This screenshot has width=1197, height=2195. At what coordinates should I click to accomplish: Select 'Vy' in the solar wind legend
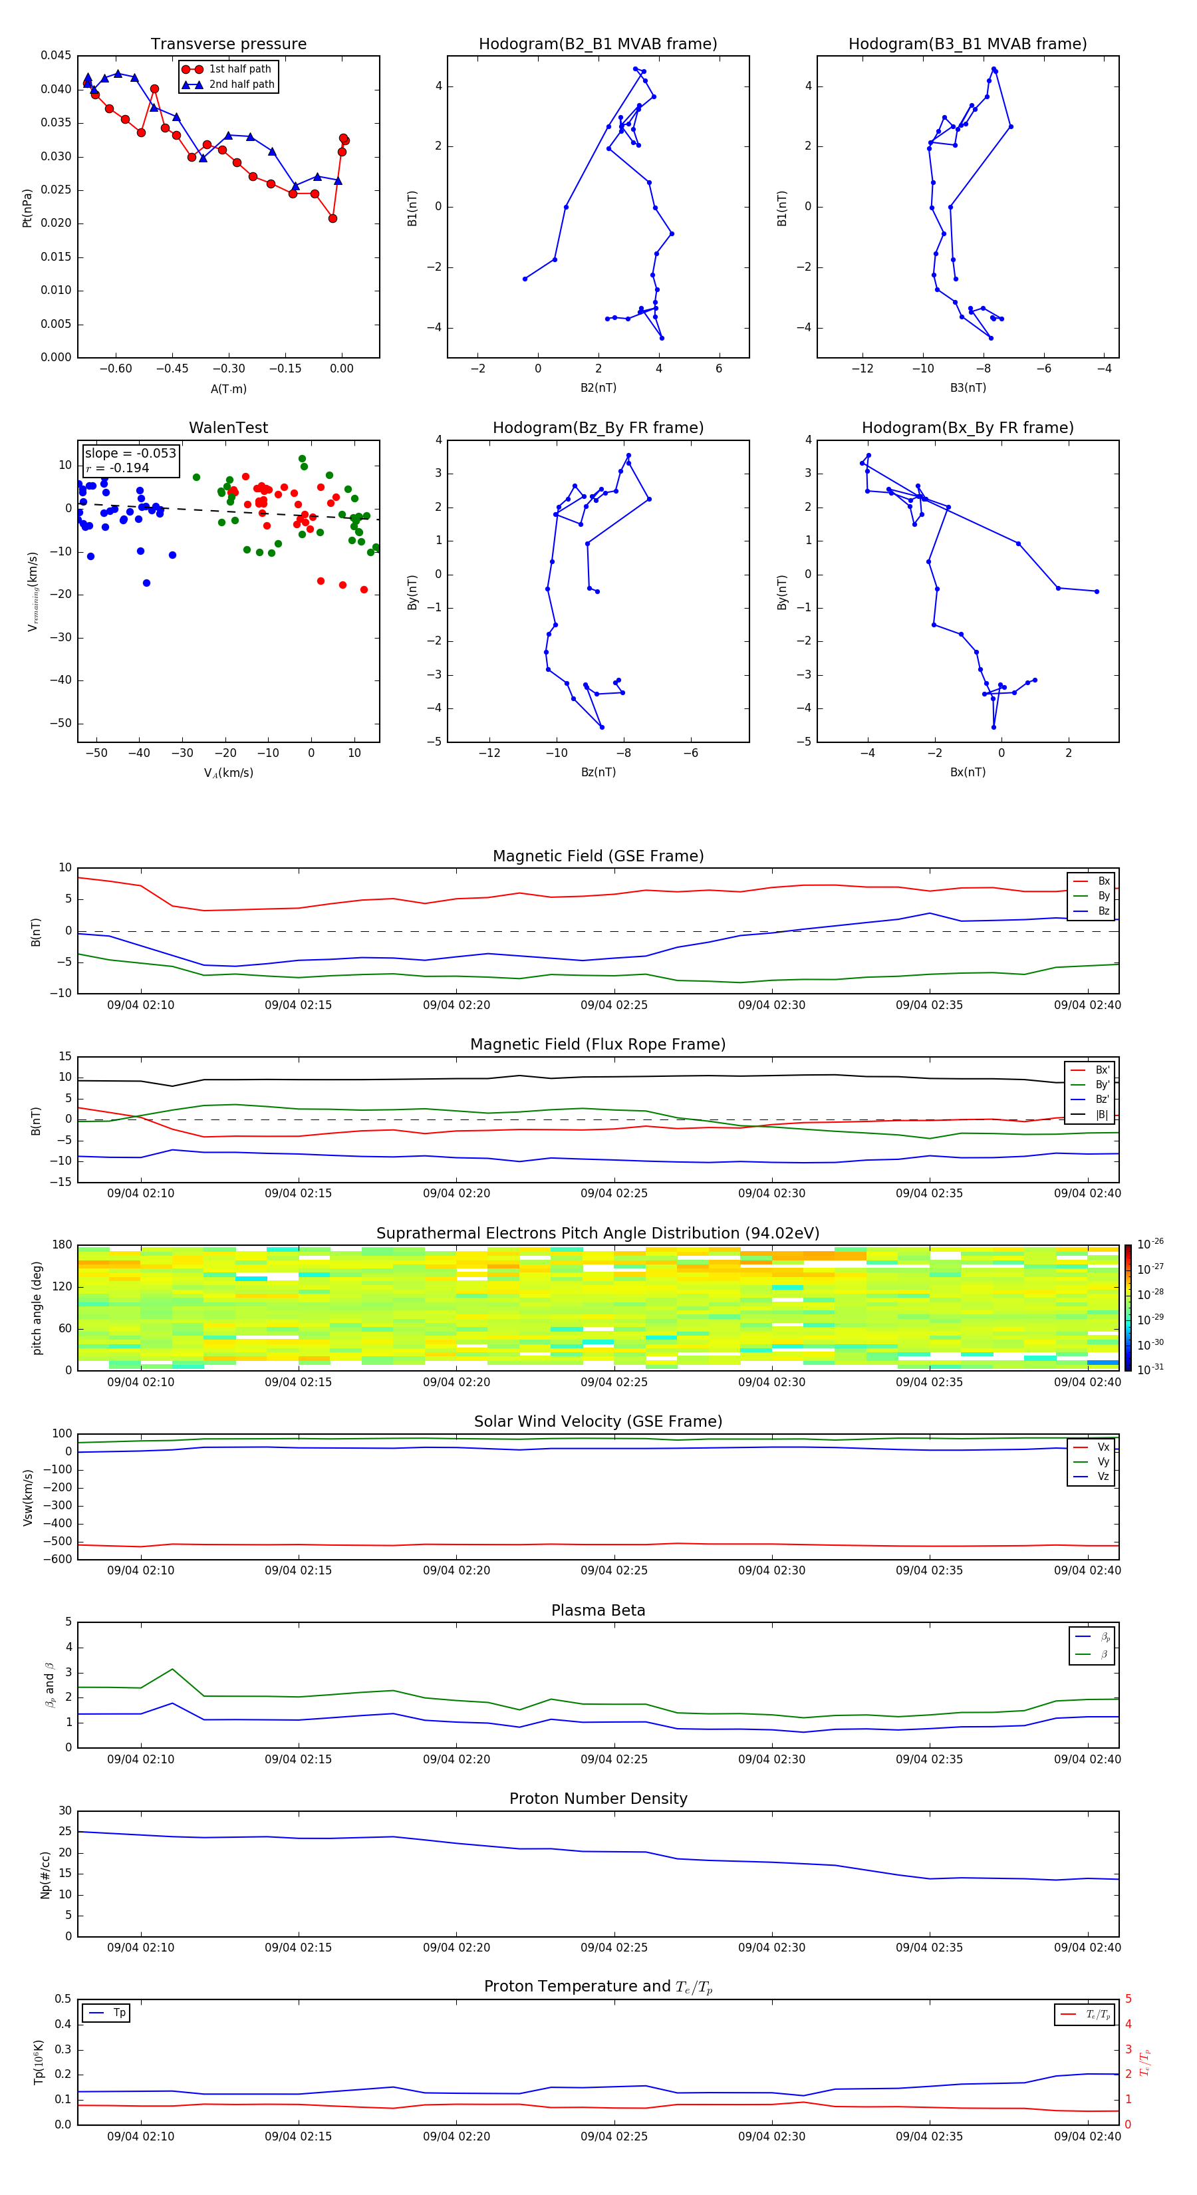[x=1092, y=1462]
